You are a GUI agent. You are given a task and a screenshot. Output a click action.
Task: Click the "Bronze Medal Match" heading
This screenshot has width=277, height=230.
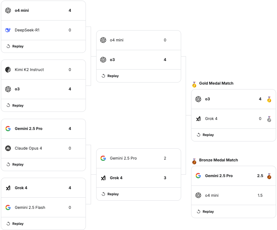pyautogui.click(x=218, y=160)
